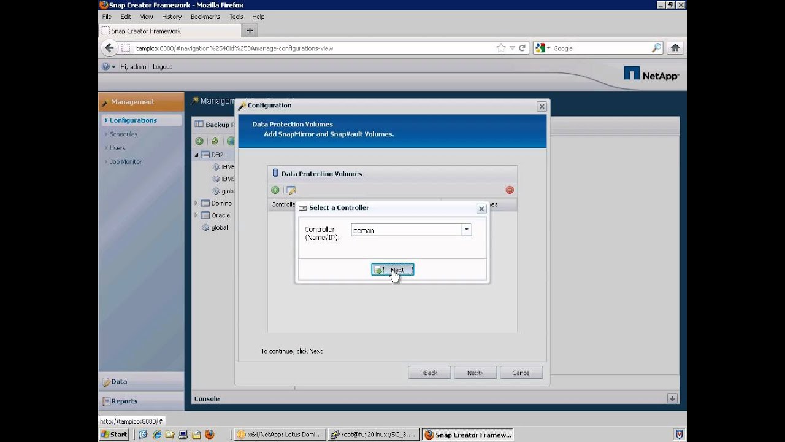The image size is (785, 442).
Task: Open a new browser tab
Action: click(250, 31)
